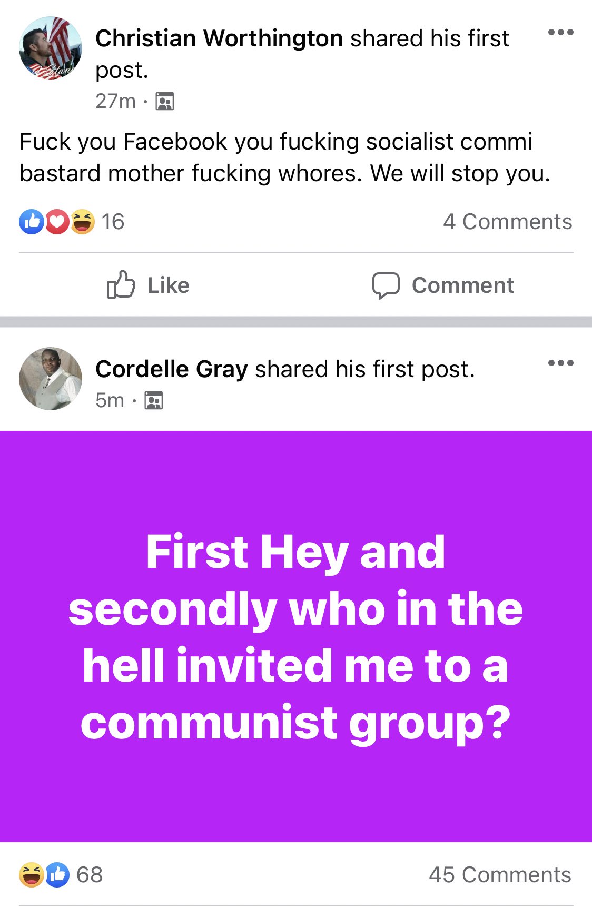Open the purple background post
592x907 pixels.
click(x=296, y=636)
